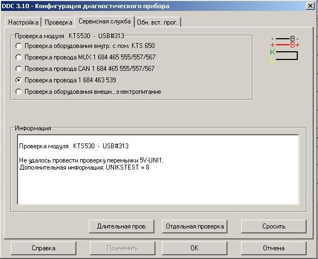Start Отдельная проверка test
Screen dimensions: 318x259
pos(195,226)
